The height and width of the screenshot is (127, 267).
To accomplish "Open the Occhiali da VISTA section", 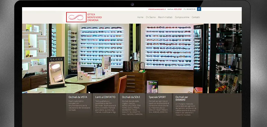I will coord(78,97).
